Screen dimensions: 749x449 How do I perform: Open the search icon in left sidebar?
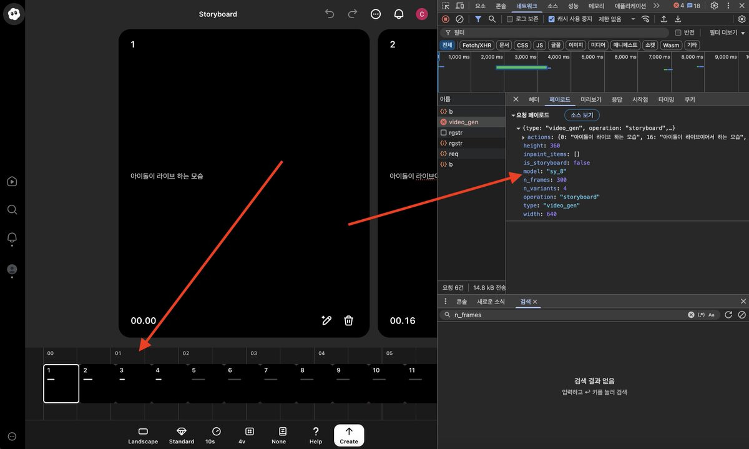12,210
